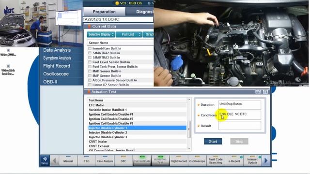Select ETC Motor test item
310x174 pixels.
point(138,105)
